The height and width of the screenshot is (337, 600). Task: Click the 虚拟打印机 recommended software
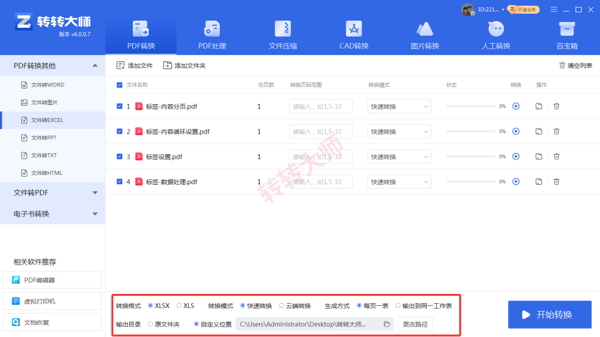(52, 301)
